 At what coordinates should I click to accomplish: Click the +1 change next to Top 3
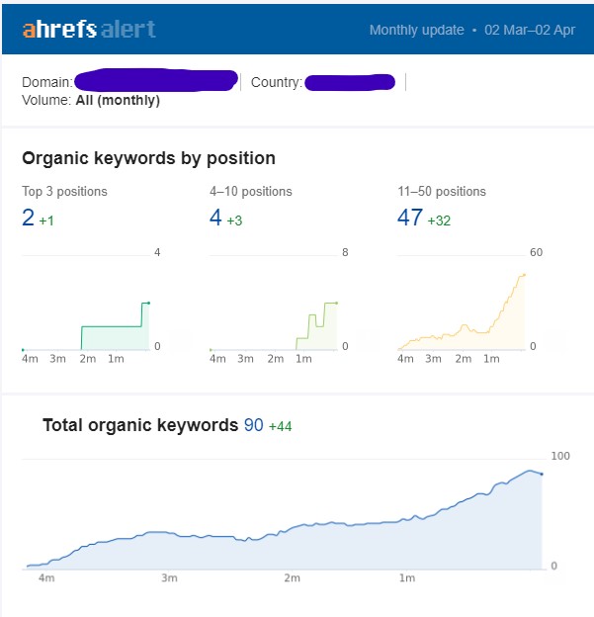(46, 220)
